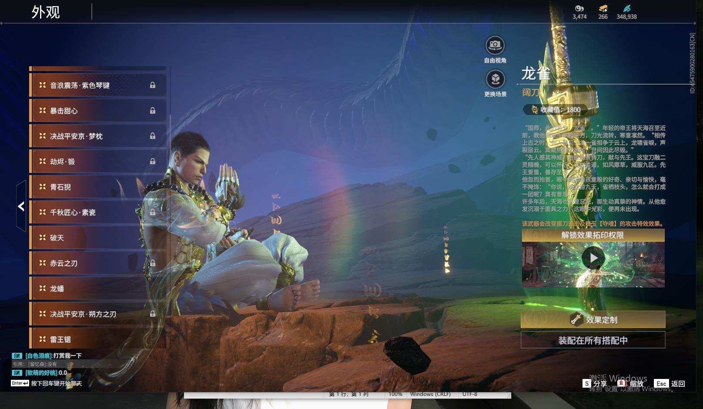This screenshot has width=703, height=409.
Task: Click the chat channel icon beside 白色泪痕
Action: [17, 356]
